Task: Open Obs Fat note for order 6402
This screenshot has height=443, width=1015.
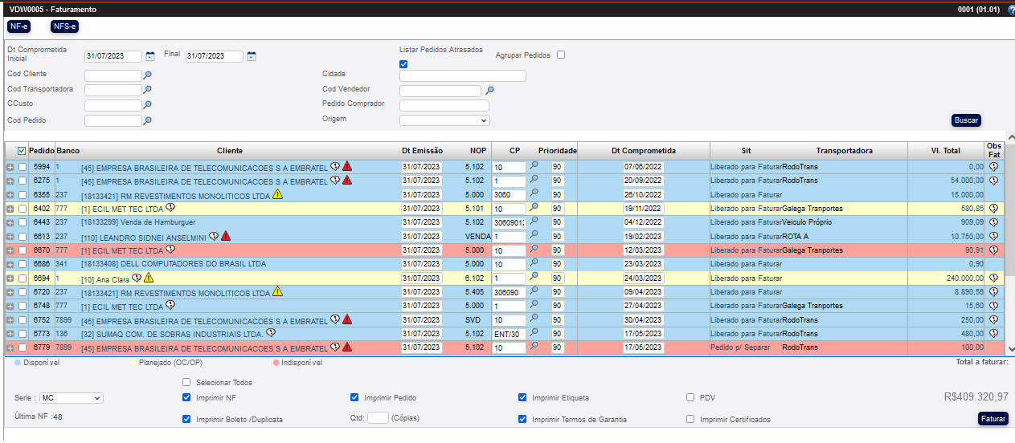Action: [994, 209]
